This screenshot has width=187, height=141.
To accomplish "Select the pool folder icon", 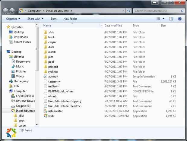I will coord(45,62).
